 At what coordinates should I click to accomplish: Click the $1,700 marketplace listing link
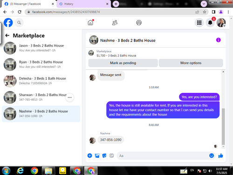pyautogui.click(x=116, y=56)
